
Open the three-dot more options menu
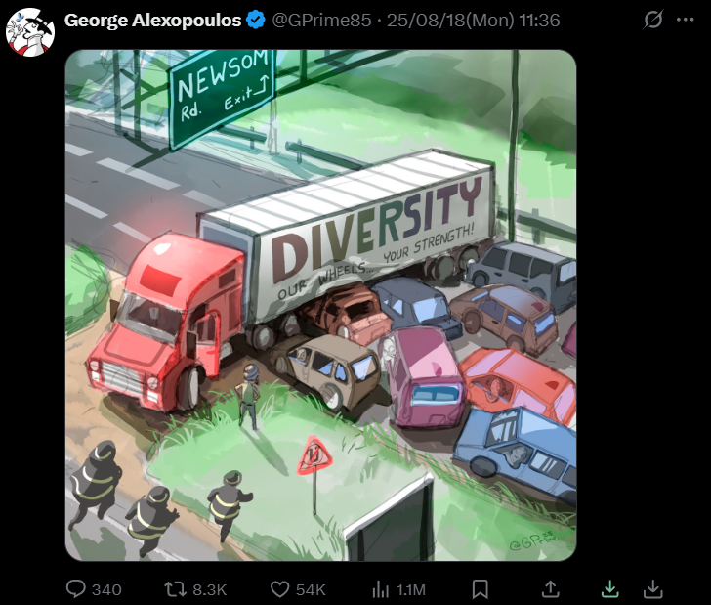click(x=686, y=20)
